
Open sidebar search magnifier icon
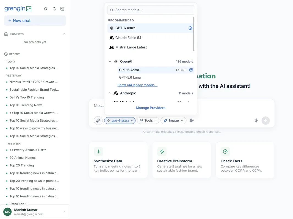coord(46,9)
